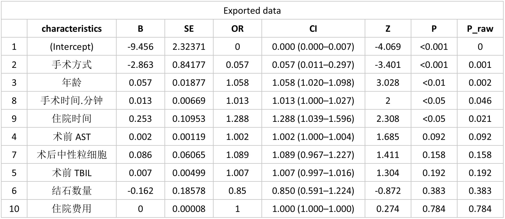Select the '年龄' characteristics cell
The height and width of the screenshot is (219, 505).
pyautogui.click(x=72, y=83)
